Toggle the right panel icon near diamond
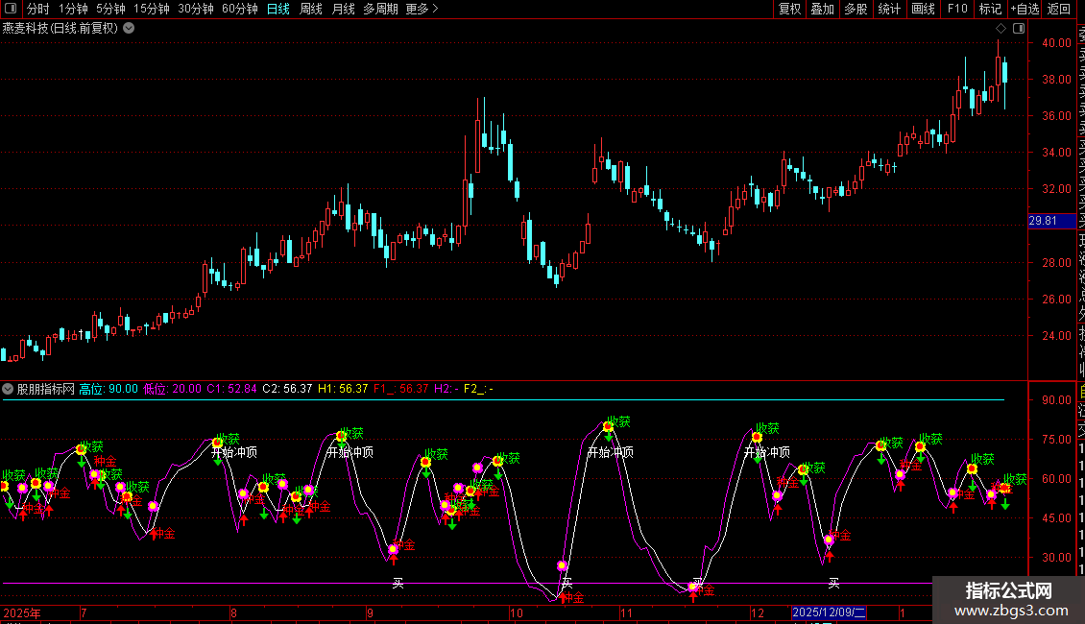This screenshot has width=1085, height=624. click(x=1015, y=28)
